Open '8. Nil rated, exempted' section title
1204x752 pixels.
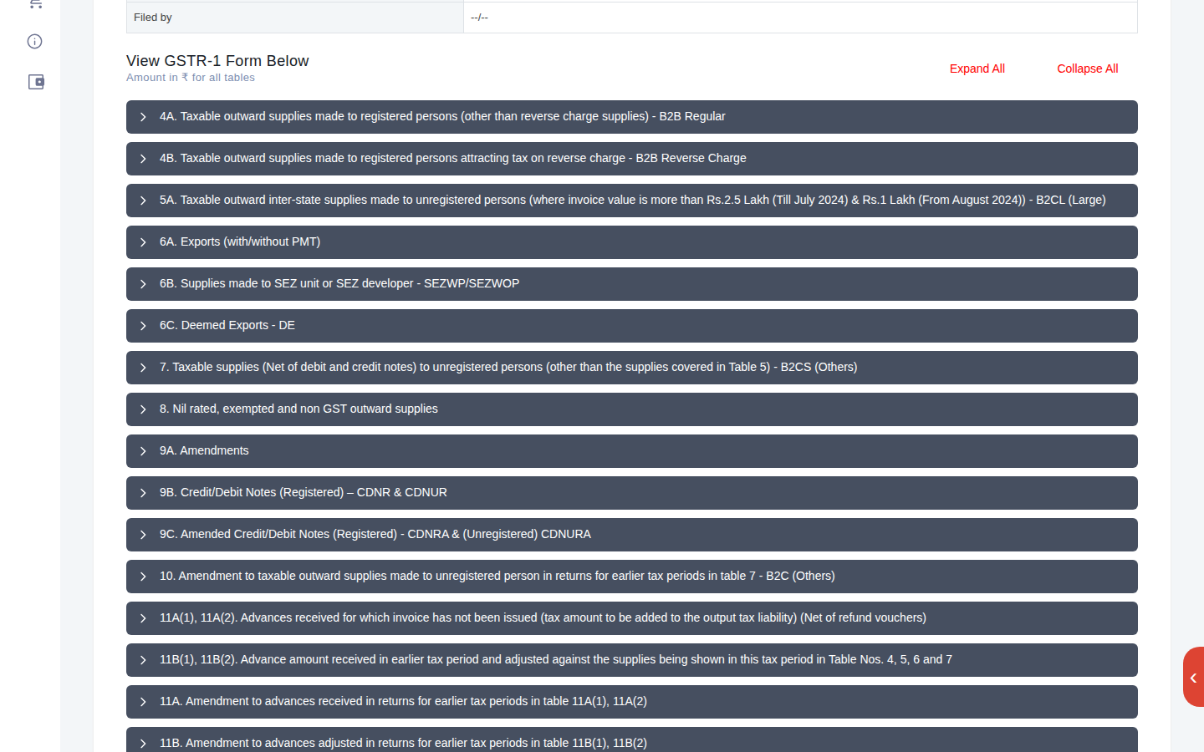coord(298,409)
